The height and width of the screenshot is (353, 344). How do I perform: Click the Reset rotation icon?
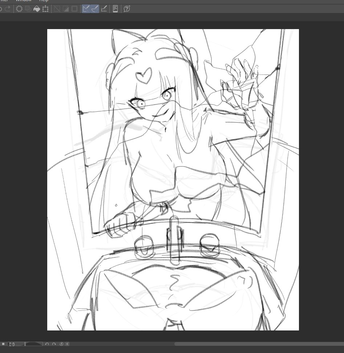(x=61, y=344)
